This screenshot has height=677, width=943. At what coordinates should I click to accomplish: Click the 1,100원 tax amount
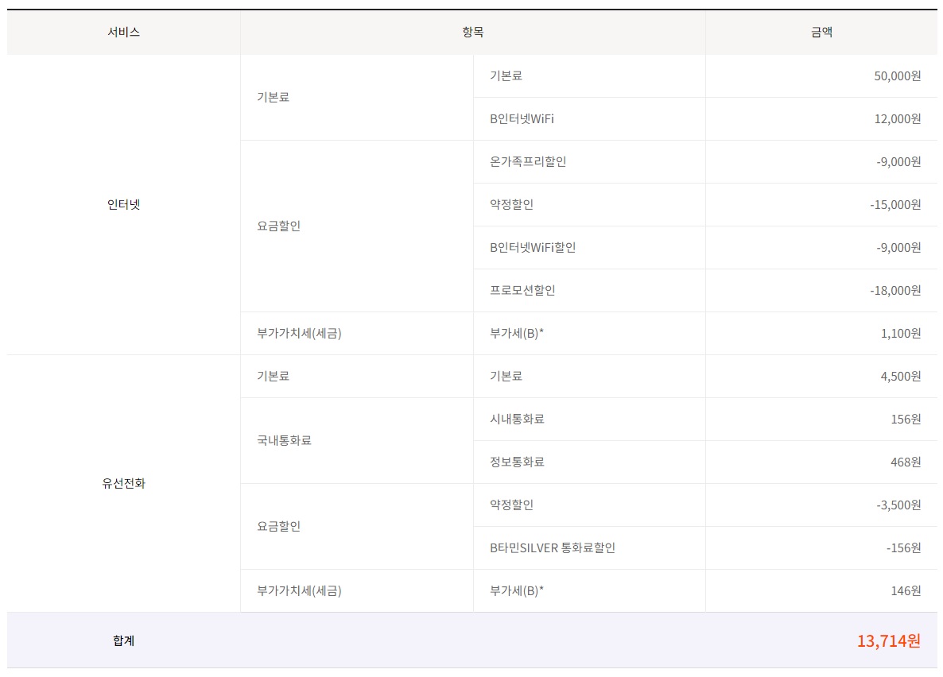[901, 333]
